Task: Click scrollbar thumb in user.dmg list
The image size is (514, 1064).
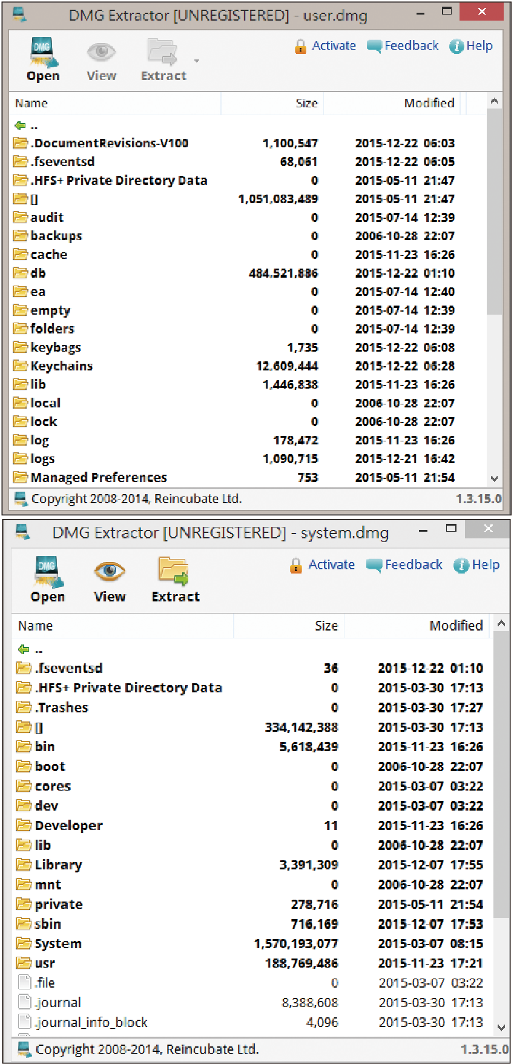Action: click(494, 212)
